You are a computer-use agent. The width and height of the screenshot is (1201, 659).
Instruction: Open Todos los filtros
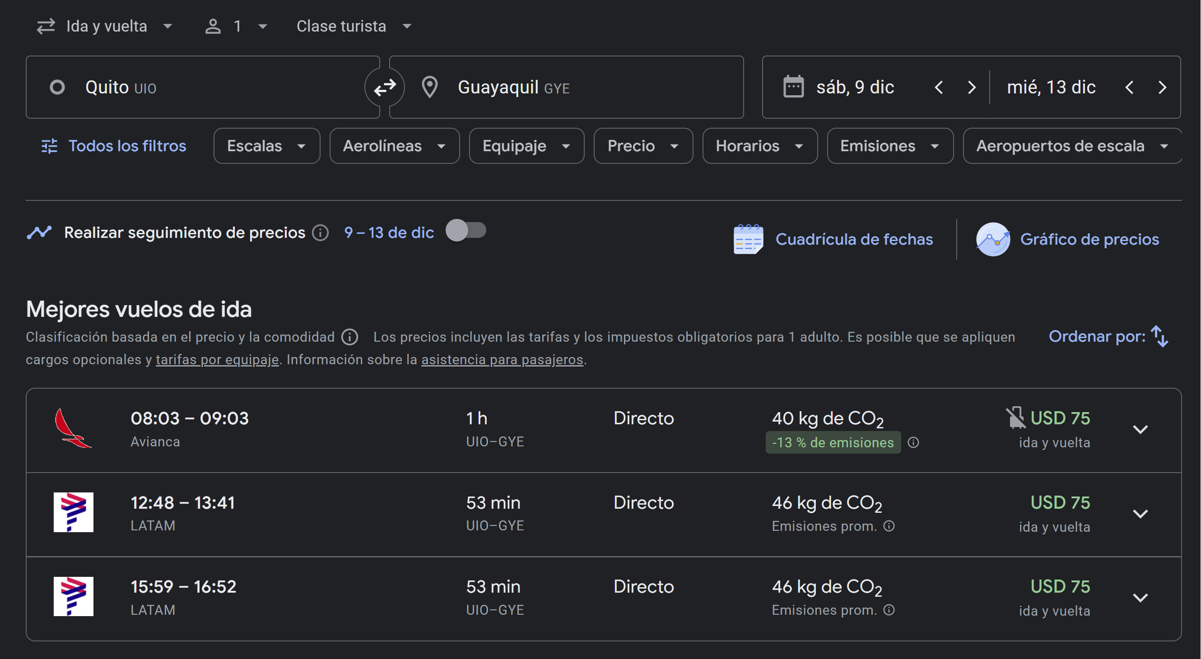[114, 146]
